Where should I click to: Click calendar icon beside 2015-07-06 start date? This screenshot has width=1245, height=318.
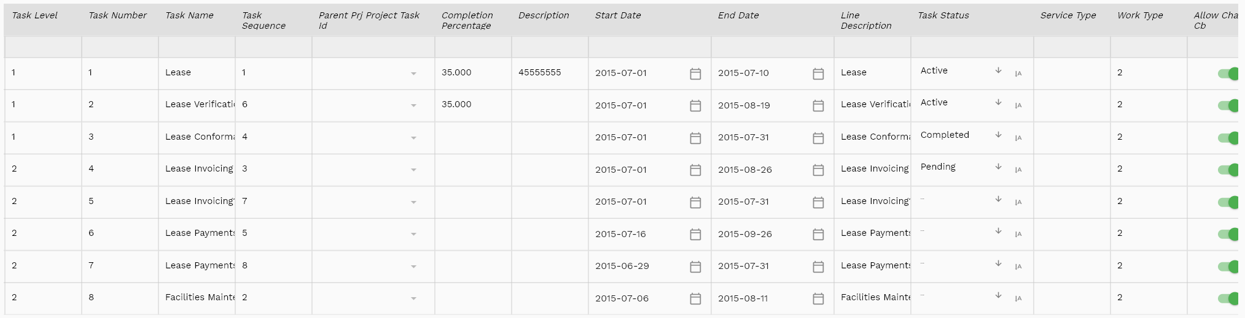pos(695,298)
